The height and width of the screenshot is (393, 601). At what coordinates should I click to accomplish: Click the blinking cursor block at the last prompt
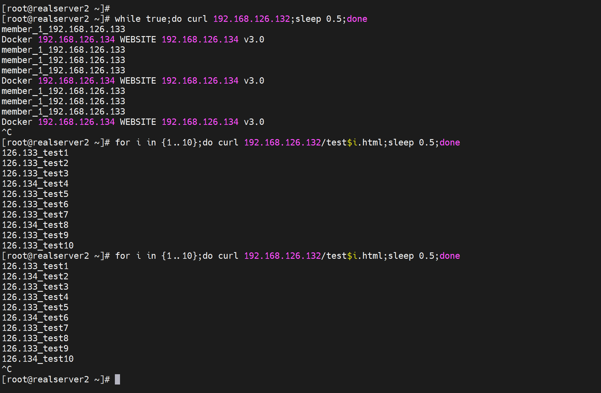(117, 379)
